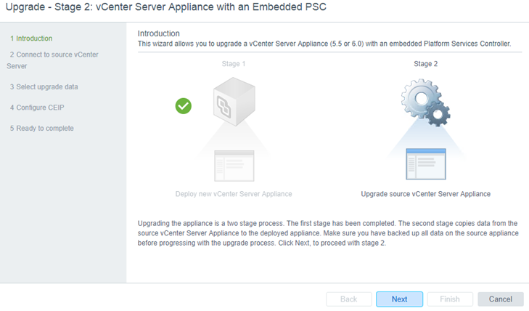This screenshot has width=529, height=311.
Task: Click the disabled Back button
Action: (x=349, y=299)
